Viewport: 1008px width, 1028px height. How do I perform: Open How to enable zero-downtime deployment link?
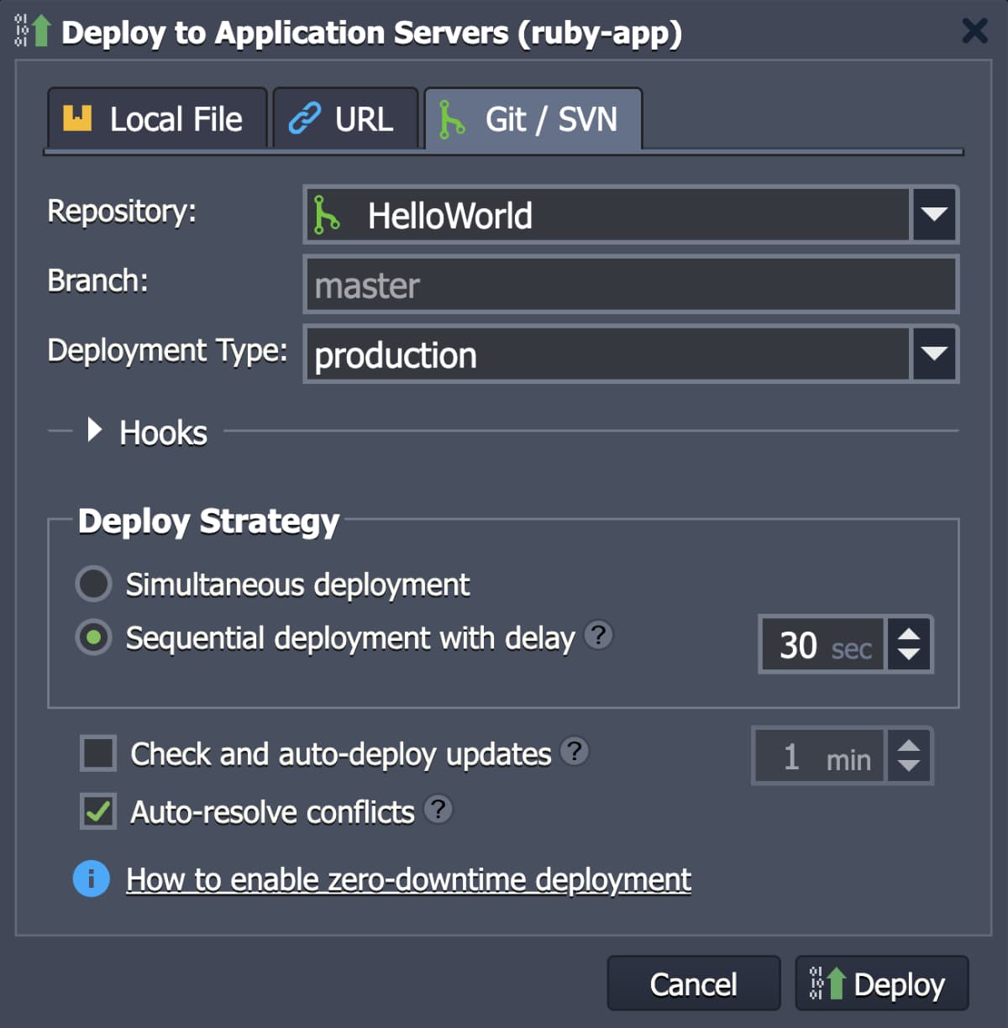point(408,879)
